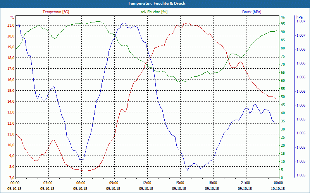The width and height of the screenshot is (310, 193).
Task: Click the '15,0' temperature axis value
Action: pyautogui.click(x=11, y=91)
